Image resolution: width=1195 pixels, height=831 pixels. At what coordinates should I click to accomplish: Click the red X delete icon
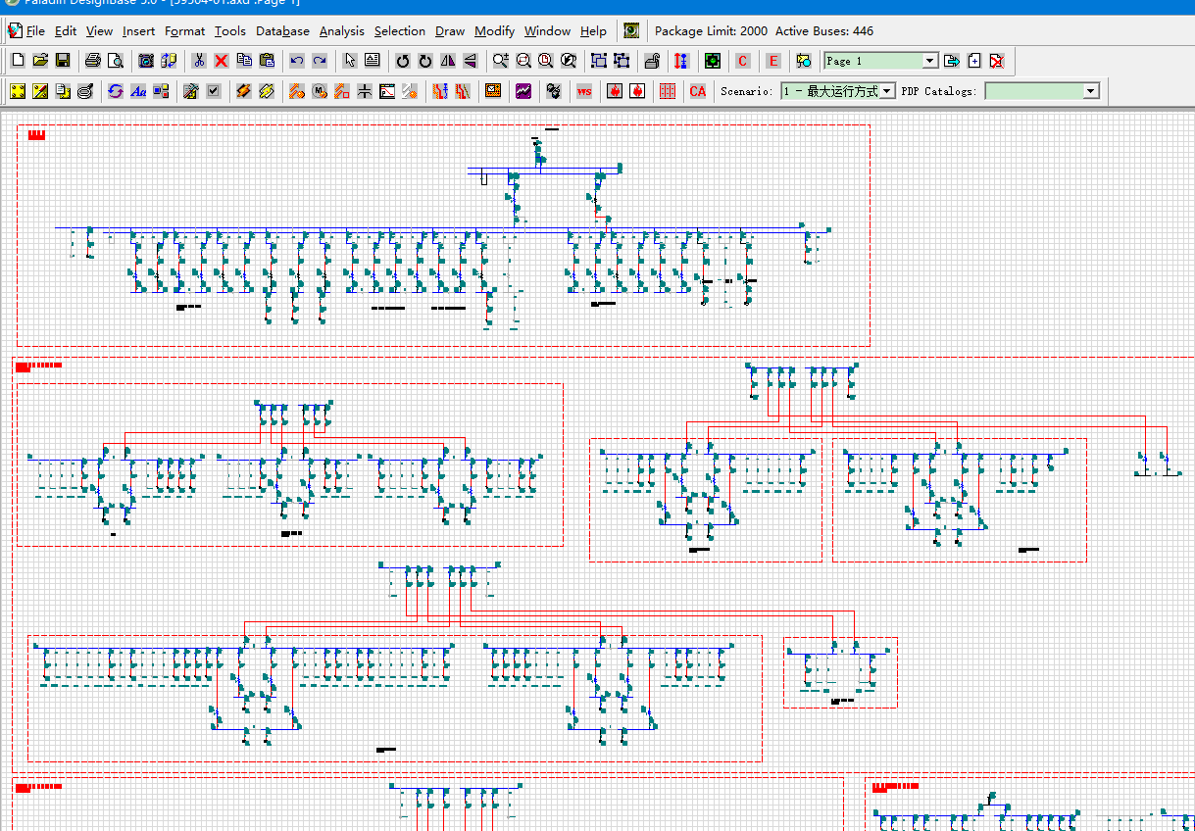pos(221,61)
